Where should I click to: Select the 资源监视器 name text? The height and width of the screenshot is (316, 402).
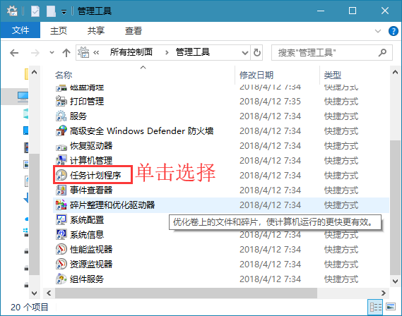pos(91,264)
